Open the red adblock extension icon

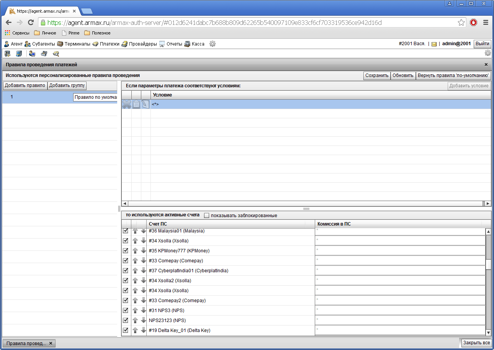click(x=474, y=23)
